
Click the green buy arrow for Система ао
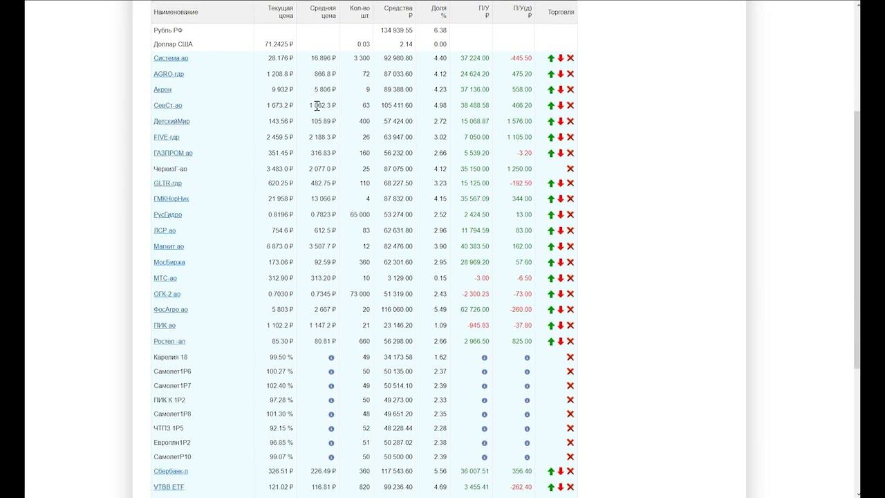pyautogui.click(x=551, y=59)
